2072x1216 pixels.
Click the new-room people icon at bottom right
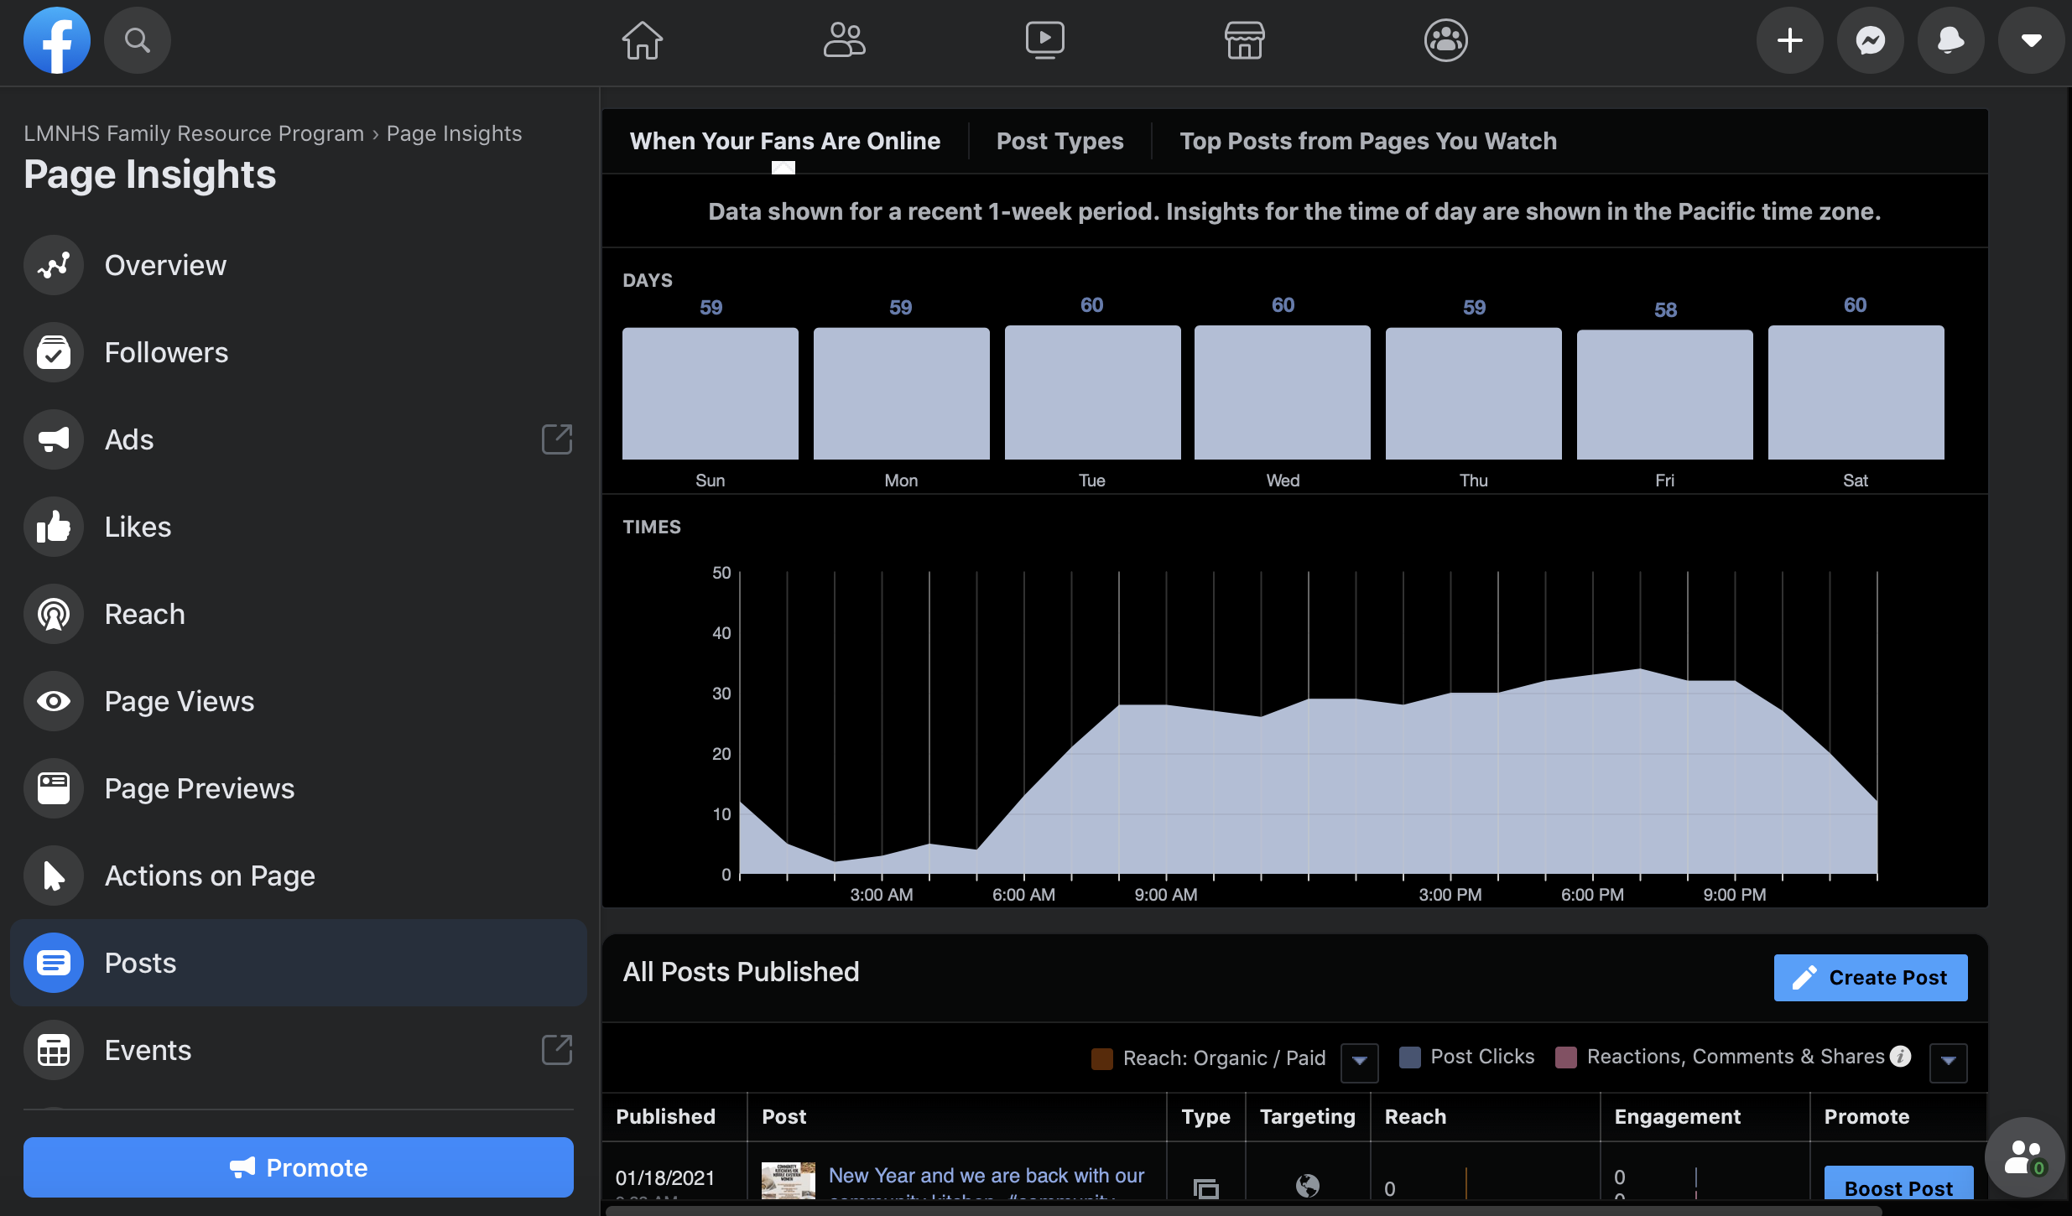pos(2024,1157)
